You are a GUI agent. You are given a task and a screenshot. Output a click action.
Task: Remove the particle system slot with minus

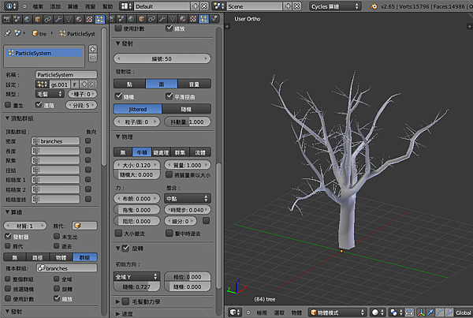click(x=93, y=58)
